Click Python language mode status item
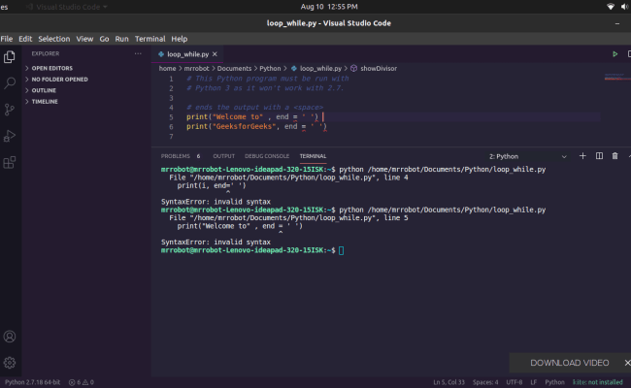This screenshot has height=388, width=631. pyautogui.click(x=554, y=382)
